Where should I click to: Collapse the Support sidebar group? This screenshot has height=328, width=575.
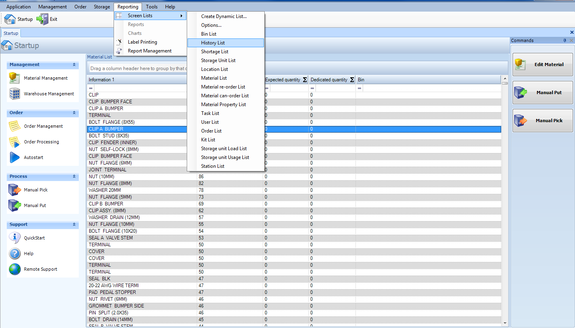point(74,224)
